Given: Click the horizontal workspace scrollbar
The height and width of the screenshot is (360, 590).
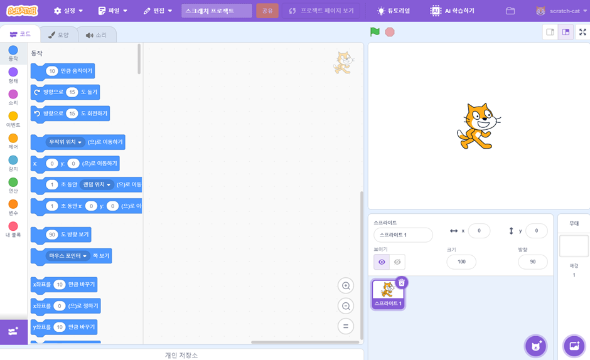Looking at the screenshot, I should pos(305,342).
